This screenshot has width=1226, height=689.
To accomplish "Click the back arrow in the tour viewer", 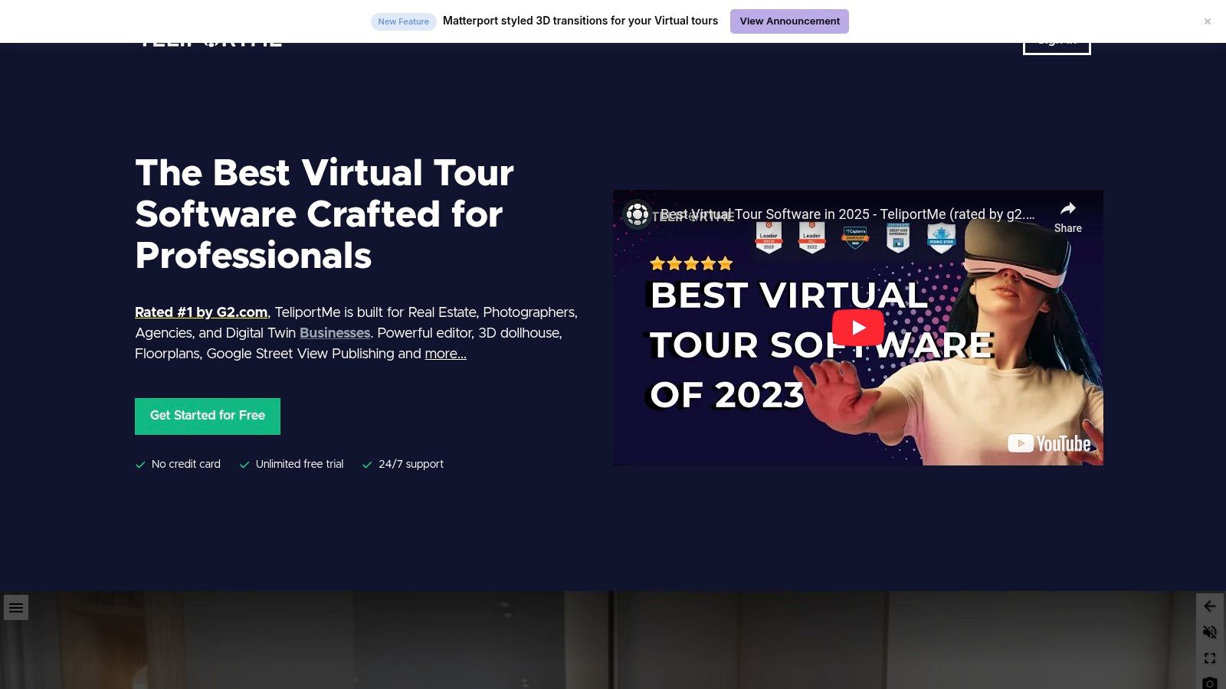I will [1210, 606].
